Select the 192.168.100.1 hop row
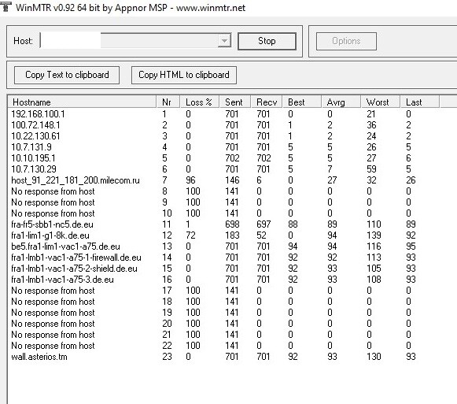The image size is (457, 404). click(x=224, y=114)
